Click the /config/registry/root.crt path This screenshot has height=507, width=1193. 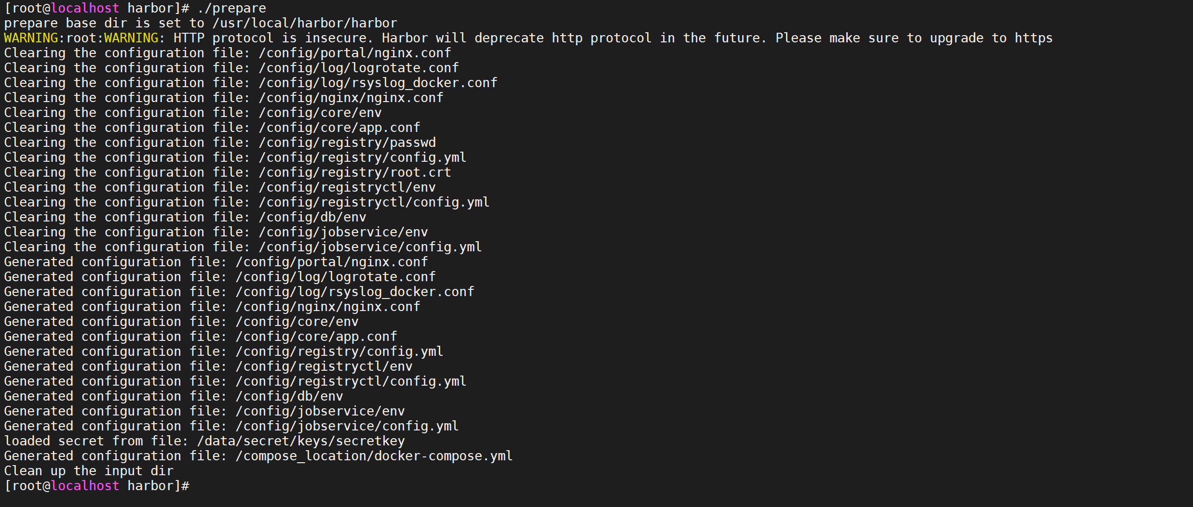[x=354, y=172]
